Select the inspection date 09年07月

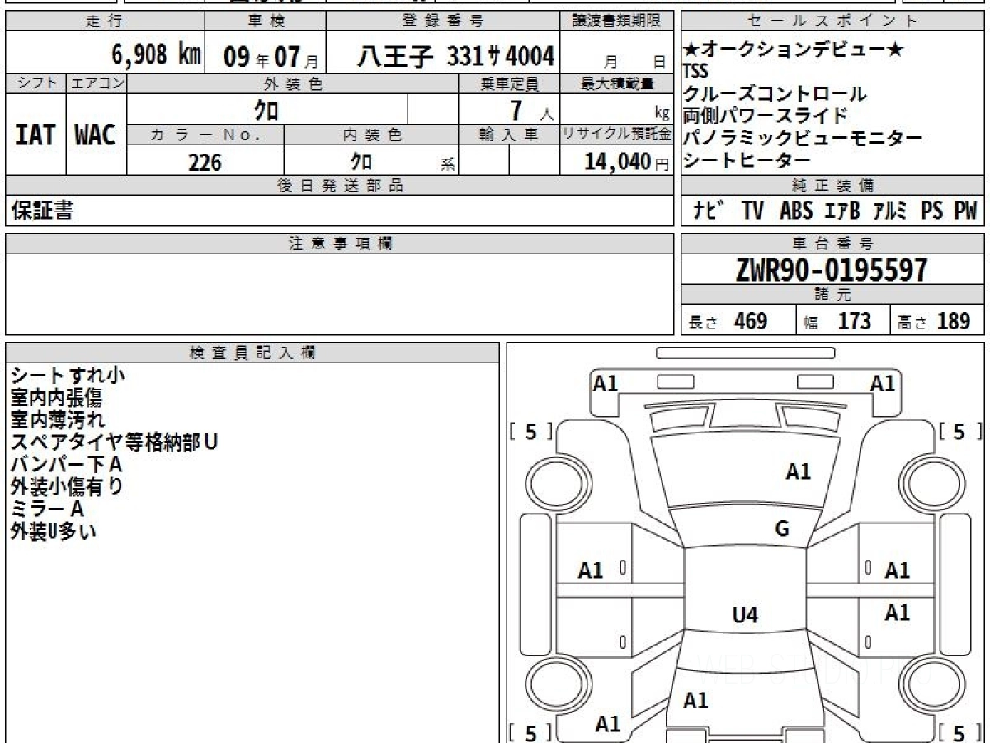point(270,58)
